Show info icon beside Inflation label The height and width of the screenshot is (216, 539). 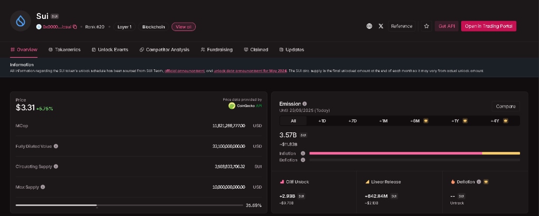[303, 153]
